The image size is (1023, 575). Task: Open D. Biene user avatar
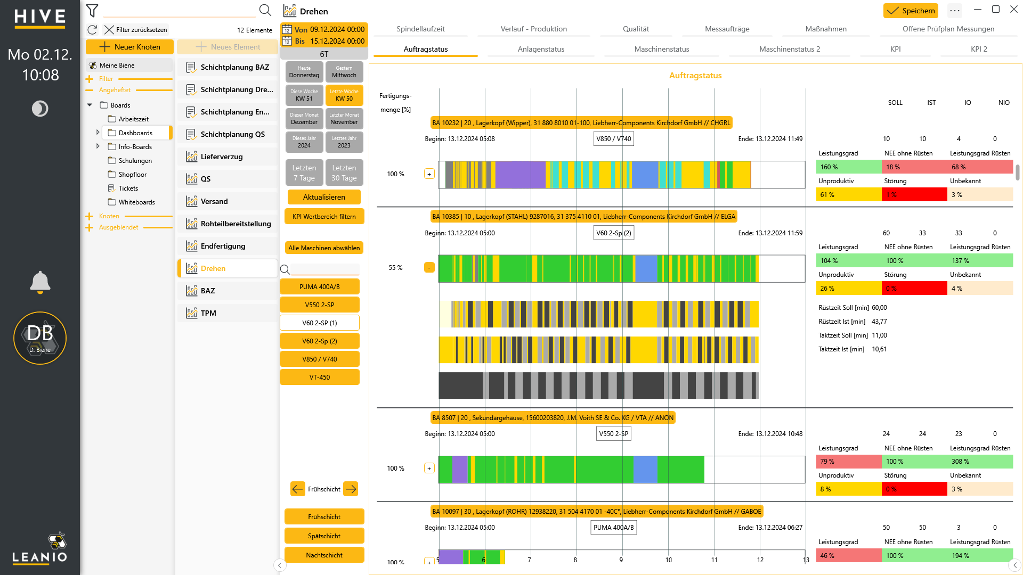tap(40, 338)
